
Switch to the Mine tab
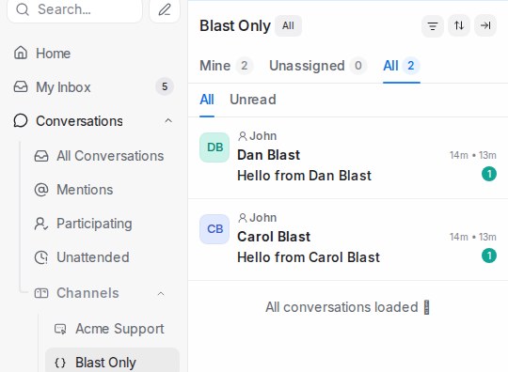[x=226, y=66]
